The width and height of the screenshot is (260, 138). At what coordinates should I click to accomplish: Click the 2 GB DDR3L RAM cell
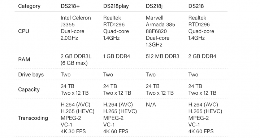pyautogui.click(x=76, y=59)
